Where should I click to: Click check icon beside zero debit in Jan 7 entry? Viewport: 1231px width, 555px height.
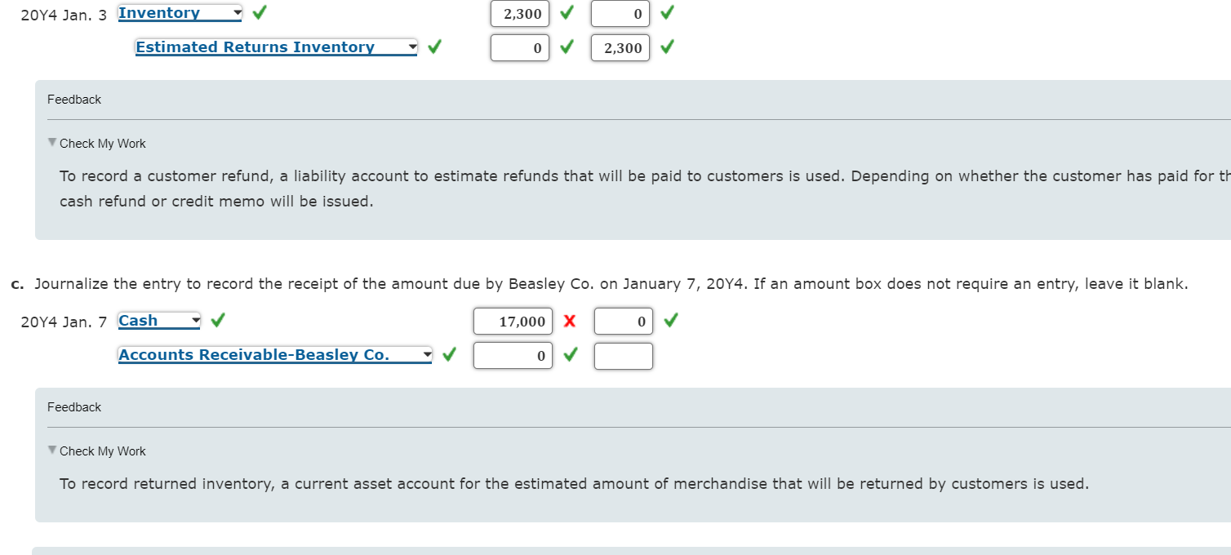pyautogui.click(x=569, y=356)
